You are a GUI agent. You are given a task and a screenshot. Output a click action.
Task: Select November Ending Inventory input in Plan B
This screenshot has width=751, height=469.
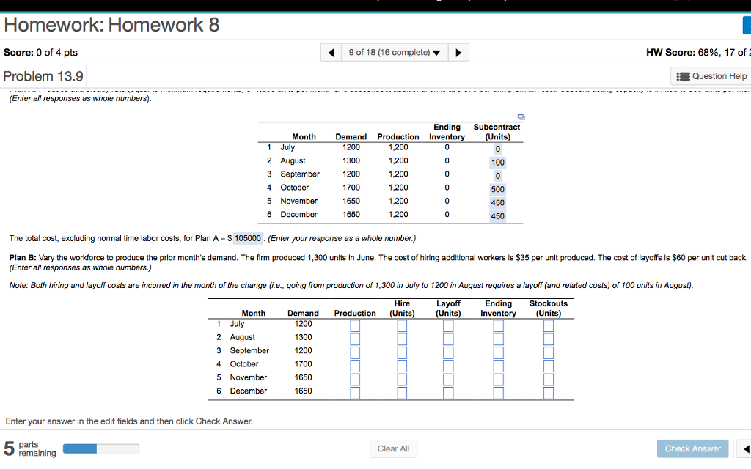[498, 379]
